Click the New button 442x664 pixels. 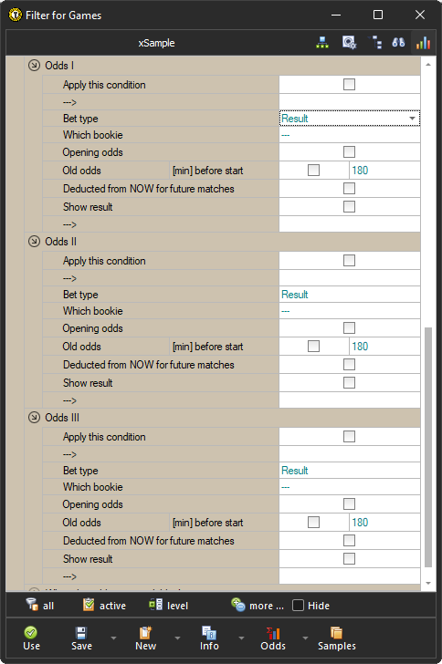pyautogui.click(x=145, y=638)
